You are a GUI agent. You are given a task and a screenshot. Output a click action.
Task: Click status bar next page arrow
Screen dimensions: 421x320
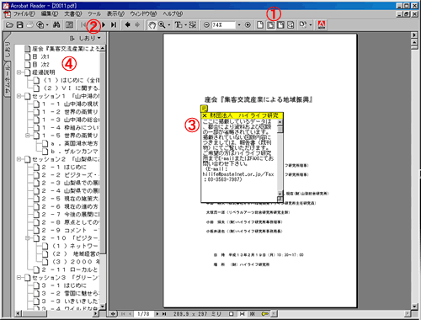[157, 314]
